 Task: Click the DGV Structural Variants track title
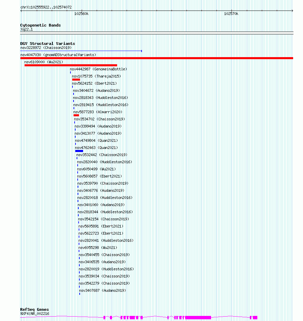[48, 44]
